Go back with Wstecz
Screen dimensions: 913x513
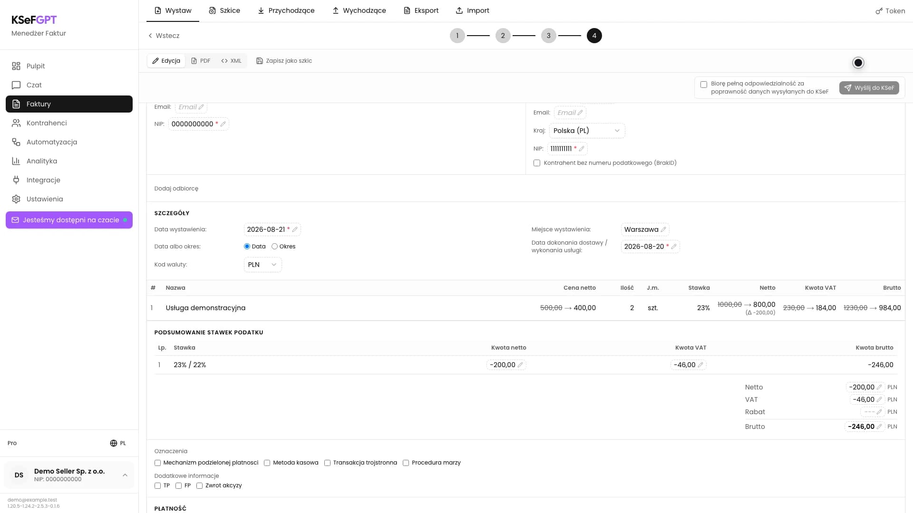coord(164,36)
